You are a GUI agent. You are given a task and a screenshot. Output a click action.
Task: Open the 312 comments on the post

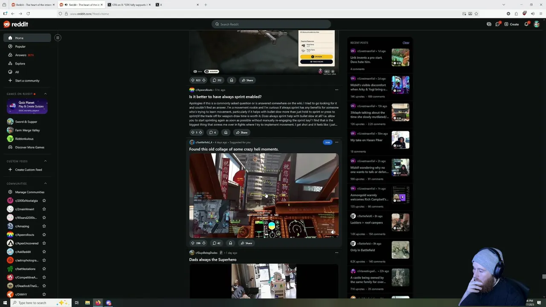click(x=217, y=80)
